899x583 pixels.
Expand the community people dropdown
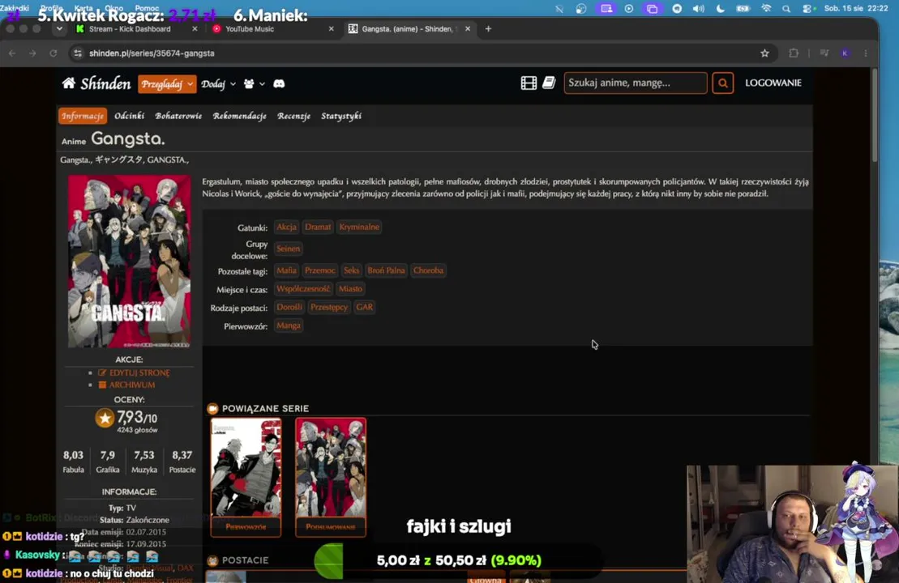coord(254,83)
